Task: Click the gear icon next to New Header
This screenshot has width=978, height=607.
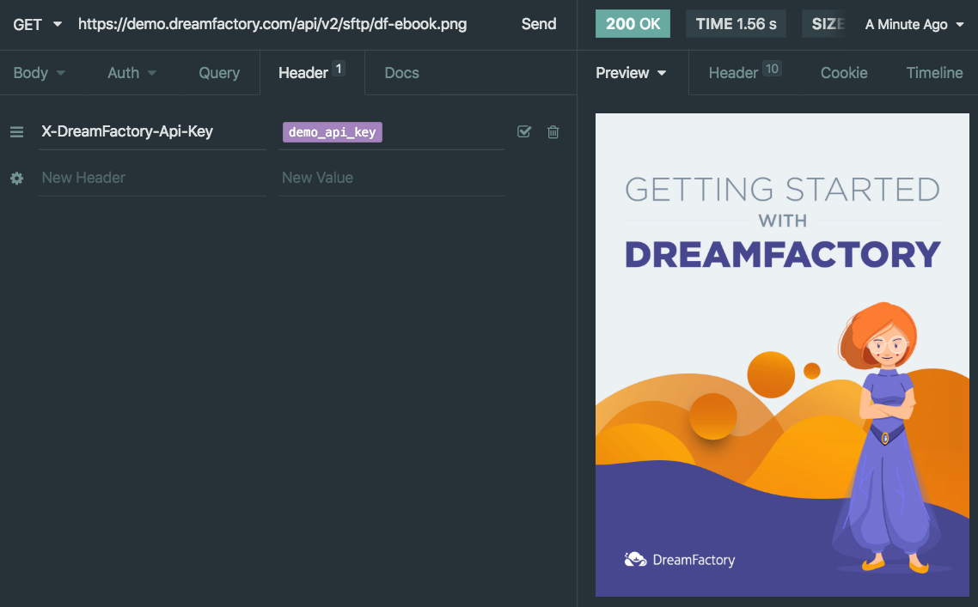Action: (16, 178)
